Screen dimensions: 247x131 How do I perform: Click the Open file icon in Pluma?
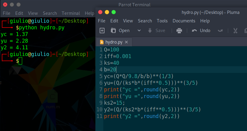113,31
